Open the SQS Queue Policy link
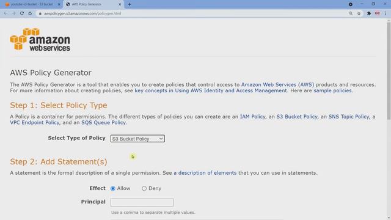The image size is (391, 220). [103, 122]
